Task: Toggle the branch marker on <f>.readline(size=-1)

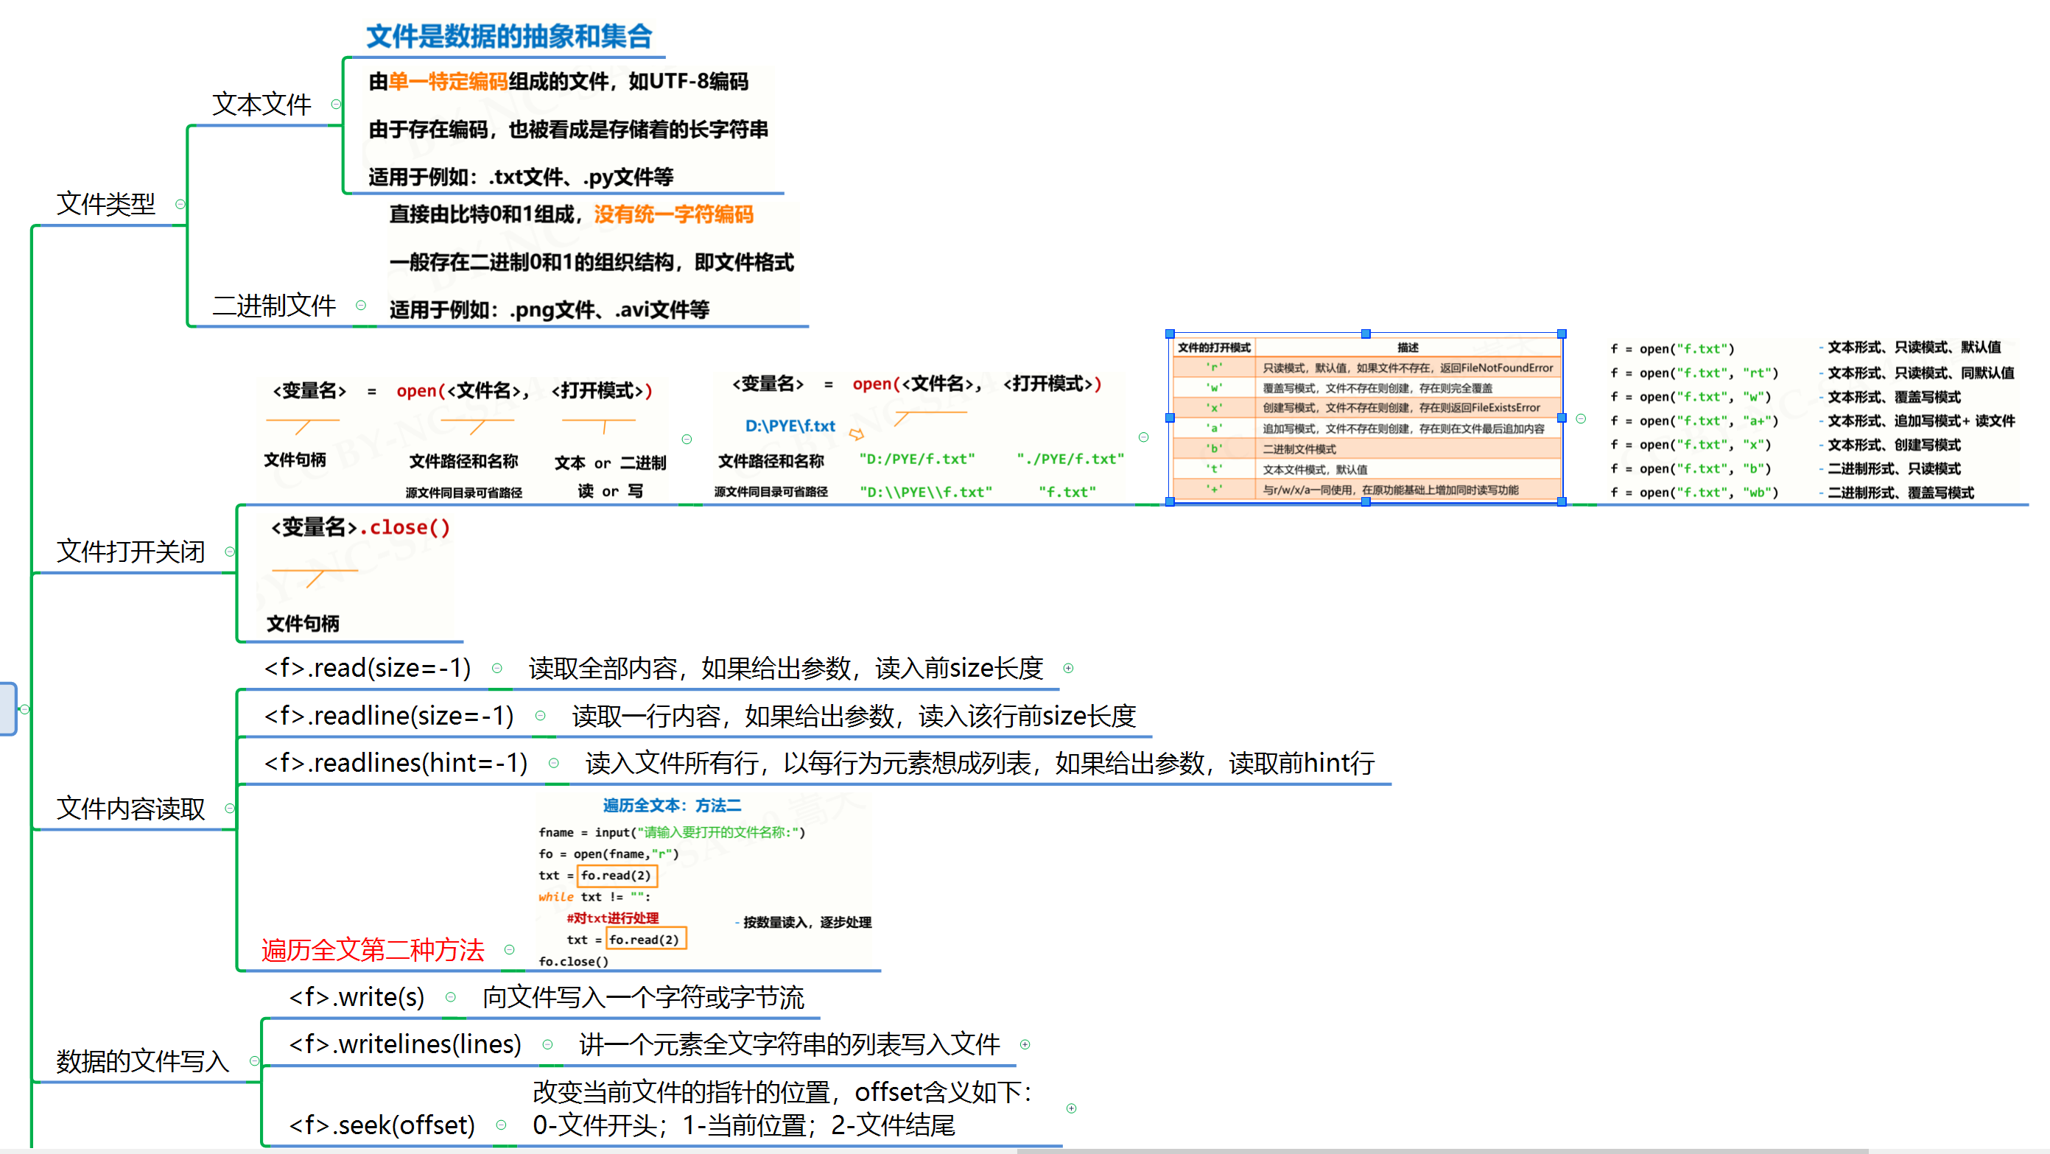Action: click(541, 716)
